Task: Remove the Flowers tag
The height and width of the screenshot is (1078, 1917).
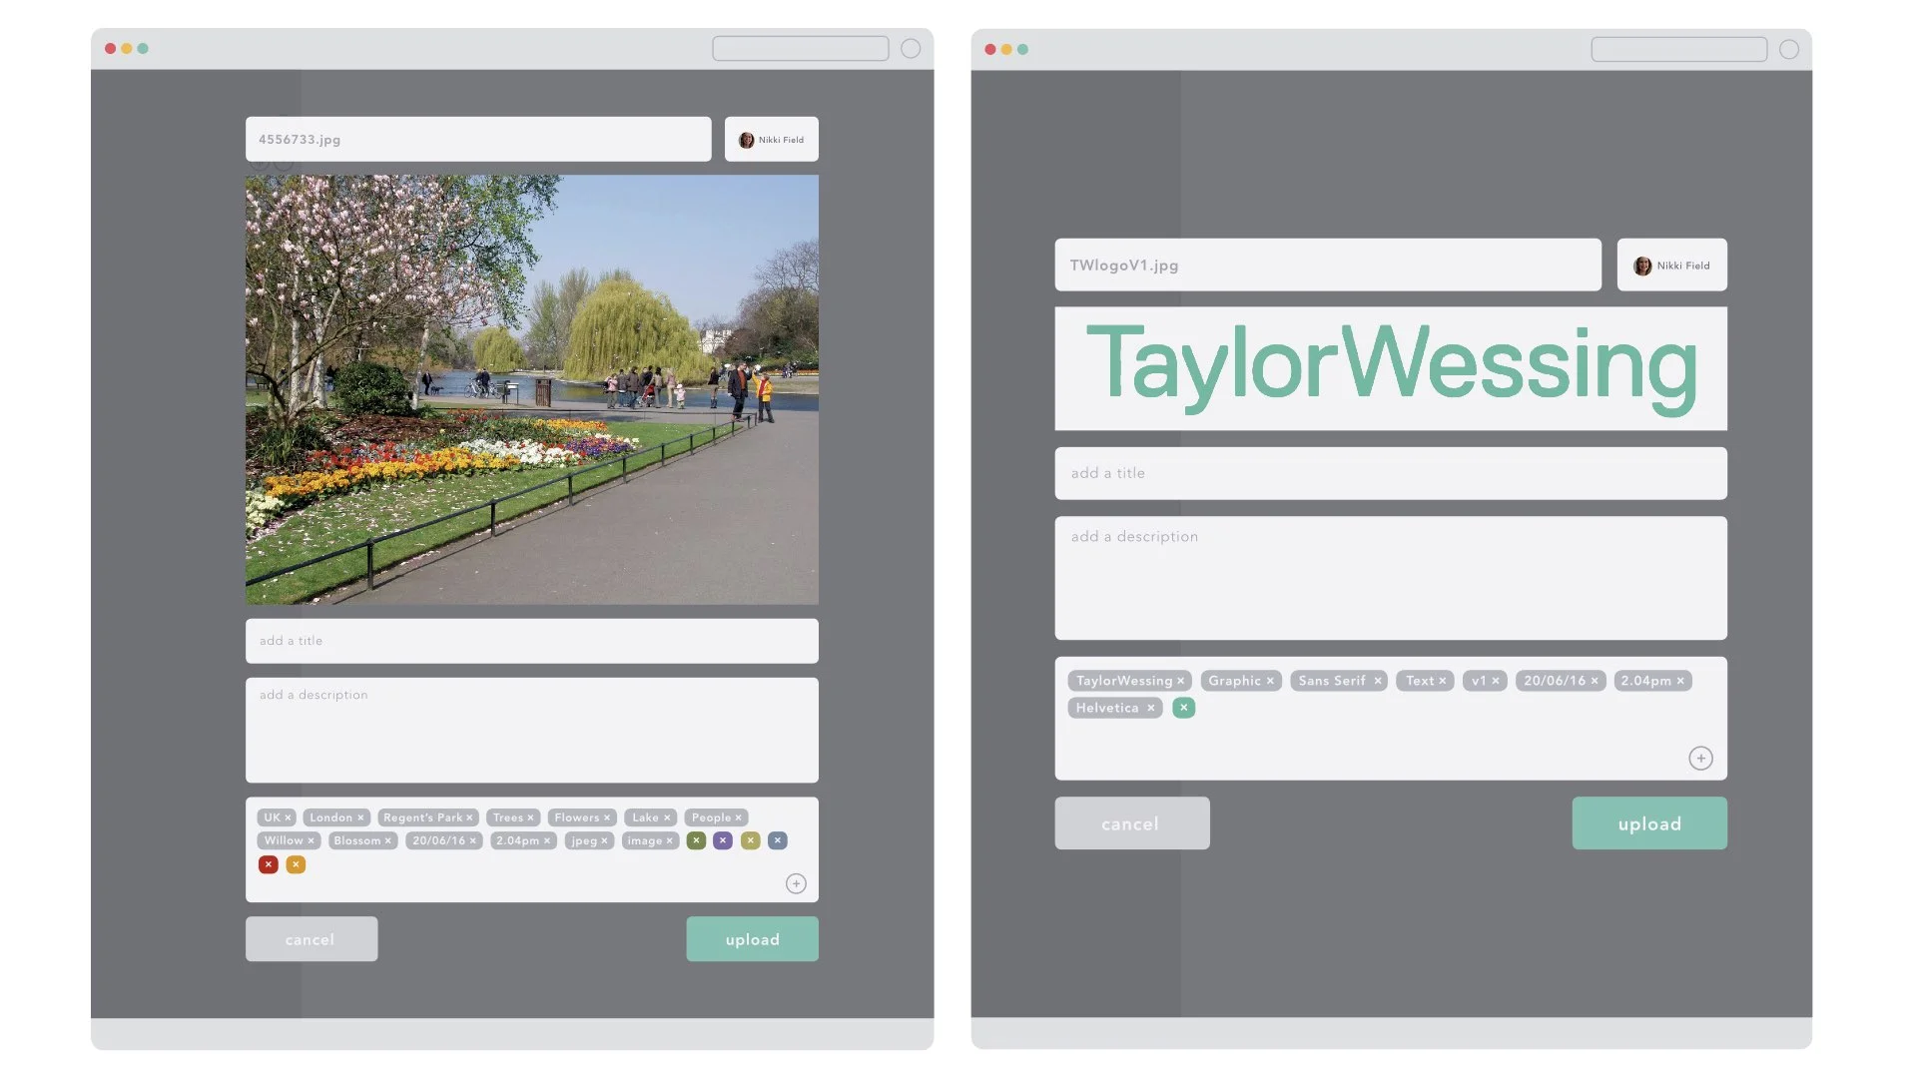Action: pyautogui.click(x=606, y=817)
